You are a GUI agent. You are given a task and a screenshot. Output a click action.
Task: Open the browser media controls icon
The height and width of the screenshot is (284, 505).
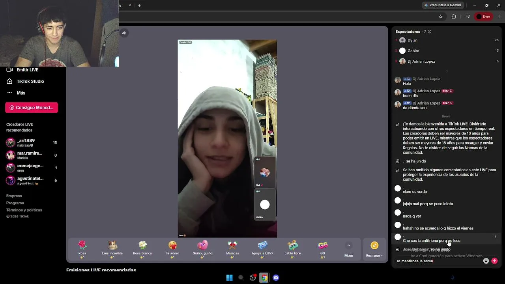[x=468, y=17]
